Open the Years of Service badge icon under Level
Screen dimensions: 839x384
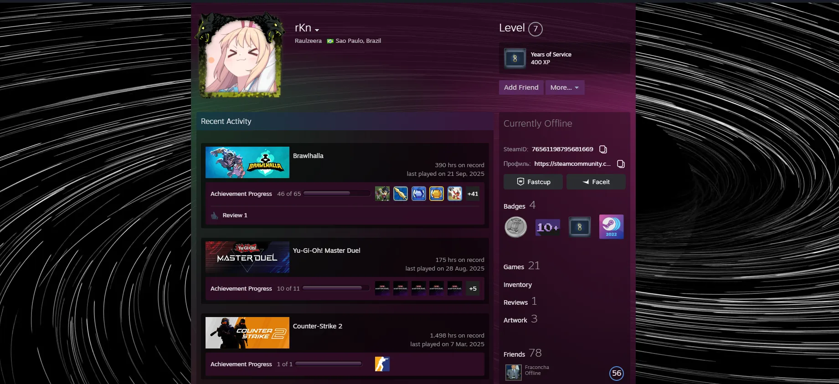point(515,58)
